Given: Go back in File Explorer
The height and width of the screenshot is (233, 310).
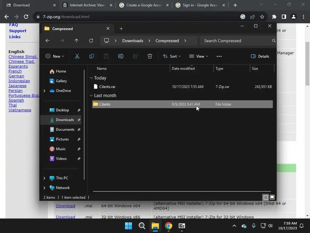Looking at the screenshot, I should click(x=48, y=41).
